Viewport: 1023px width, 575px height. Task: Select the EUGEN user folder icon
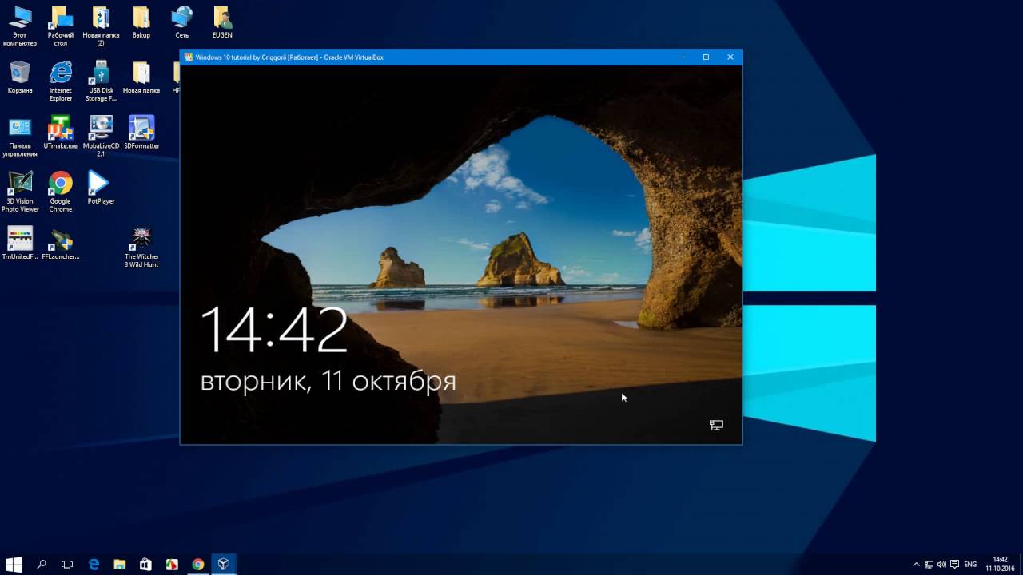click(222, 23)
